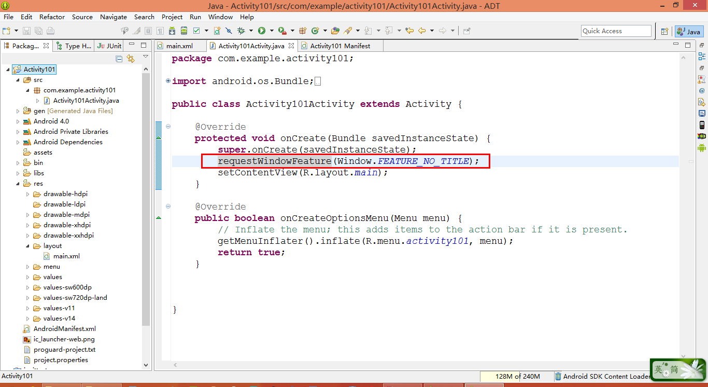This screenshot has height=387, width=708.
Task: Toggle the Java perspective button
Action: [x=689, y=31]
